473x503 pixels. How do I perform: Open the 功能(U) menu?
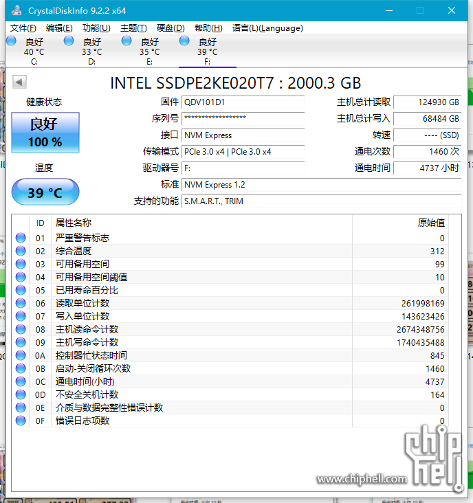point(96,28)
